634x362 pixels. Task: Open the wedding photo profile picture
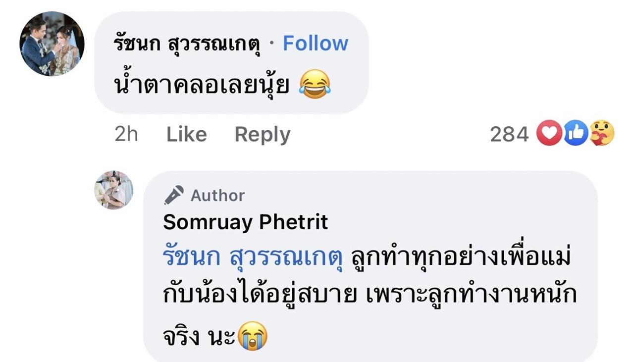(52, 44)
